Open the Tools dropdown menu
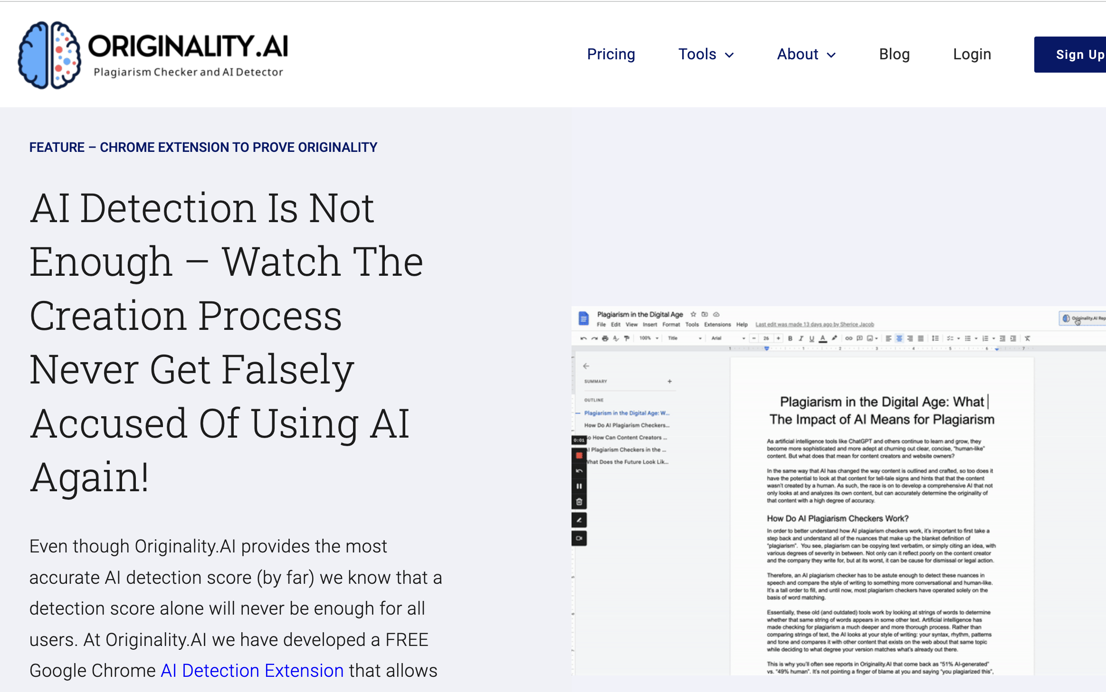 pyautogui.click(x=706, y=54)
